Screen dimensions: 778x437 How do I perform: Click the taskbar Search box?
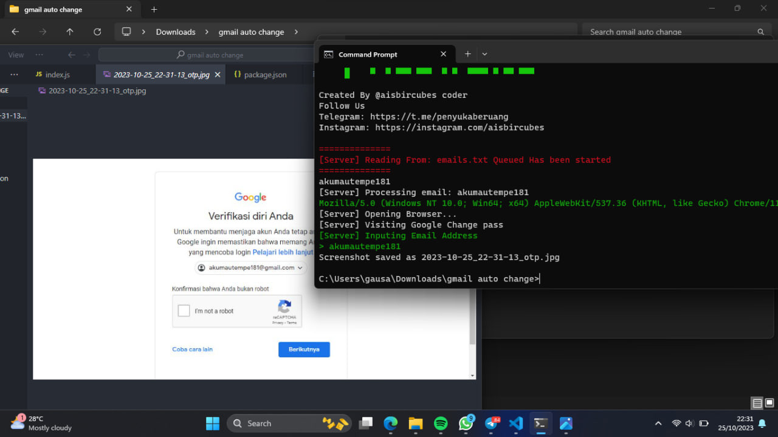coord(289,423)
